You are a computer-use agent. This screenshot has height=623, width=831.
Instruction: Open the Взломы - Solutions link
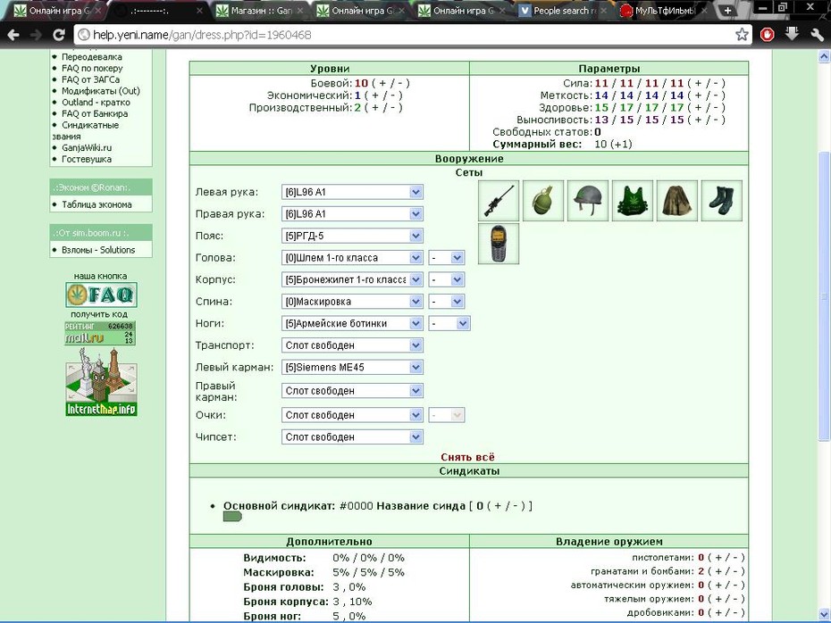tap(98, 250)
